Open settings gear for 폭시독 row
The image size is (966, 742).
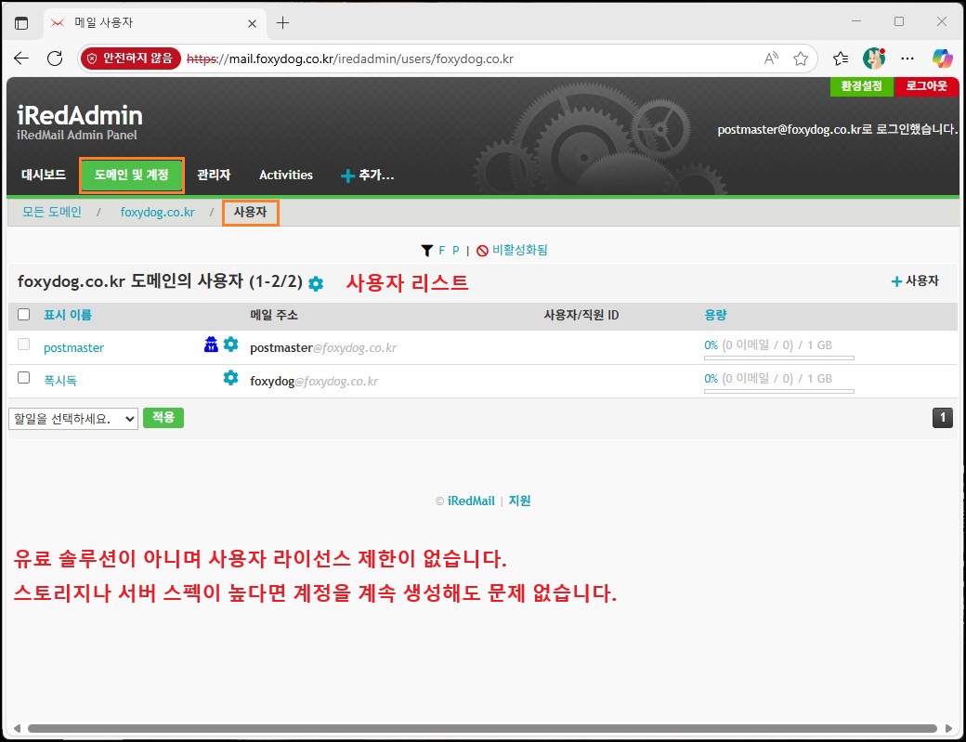click(x=230, y=377)
